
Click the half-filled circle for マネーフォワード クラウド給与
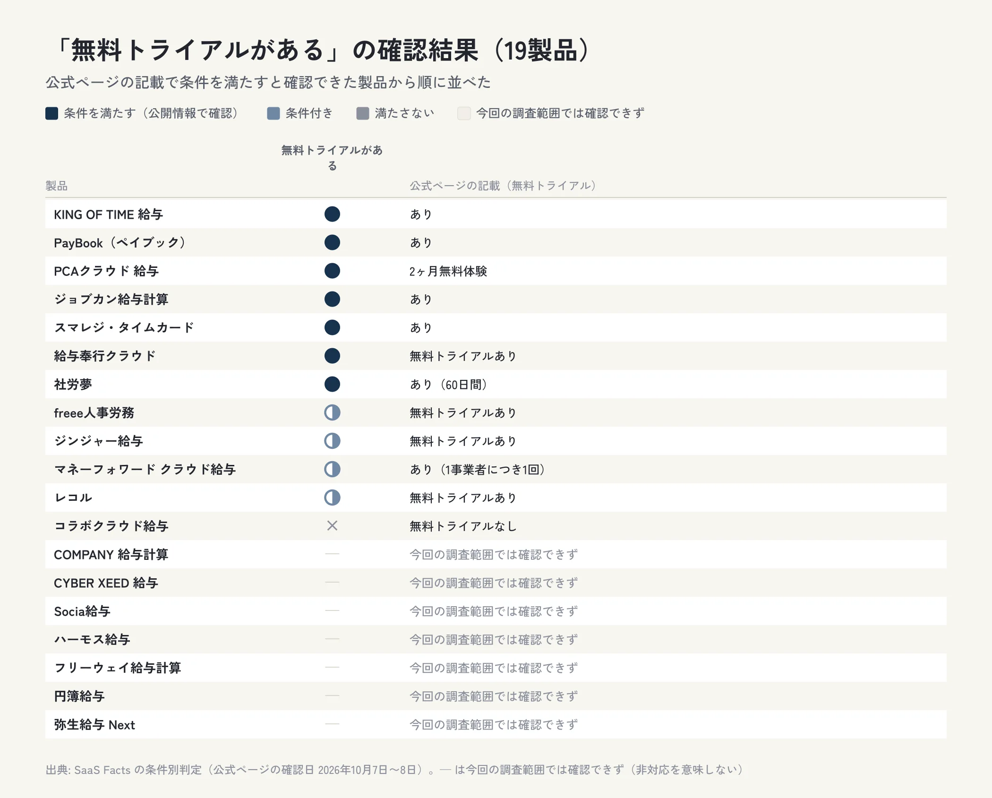pos(332,469)
